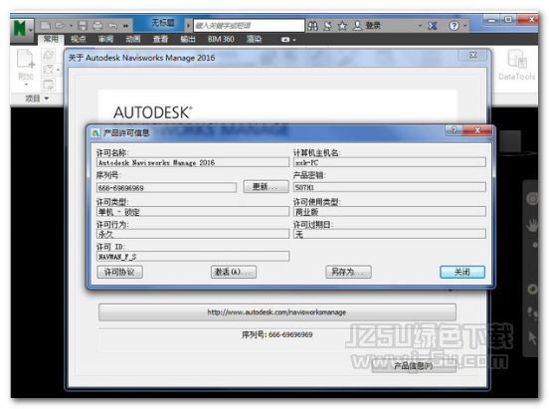This screenshot has height=409, width=549.
Task: Click the 许可行为 field showing 永久
Action: pos(193,234)
